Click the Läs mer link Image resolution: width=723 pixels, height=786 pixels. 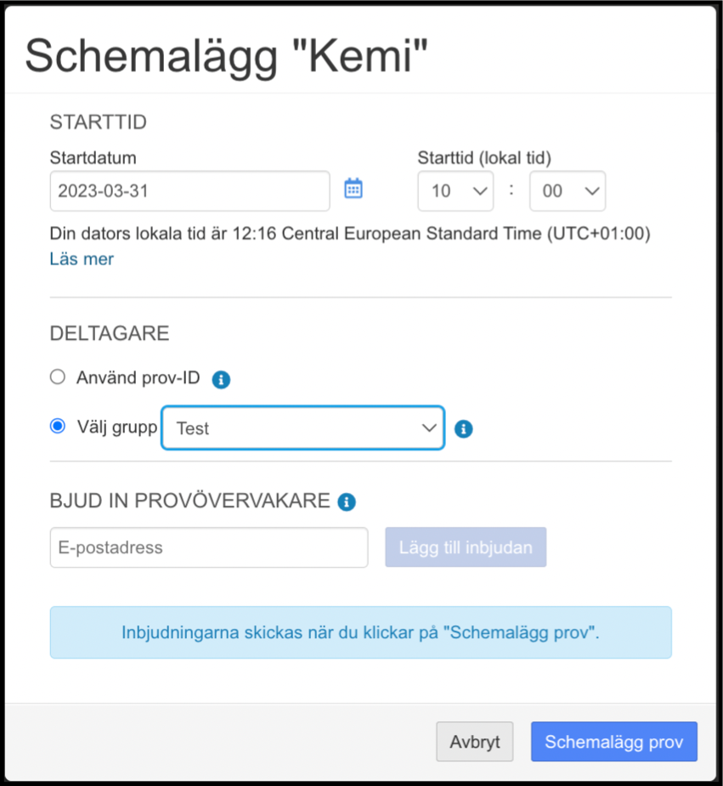pos(82,259)
